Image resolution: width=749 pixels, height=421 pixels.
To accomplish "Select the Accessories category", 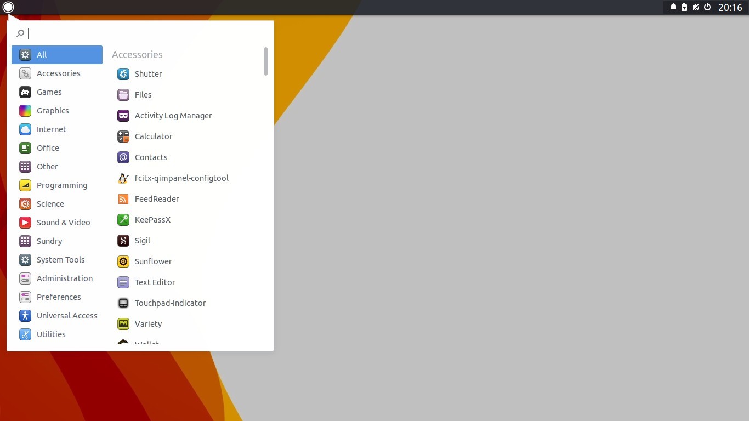I will tap(57, 73).
